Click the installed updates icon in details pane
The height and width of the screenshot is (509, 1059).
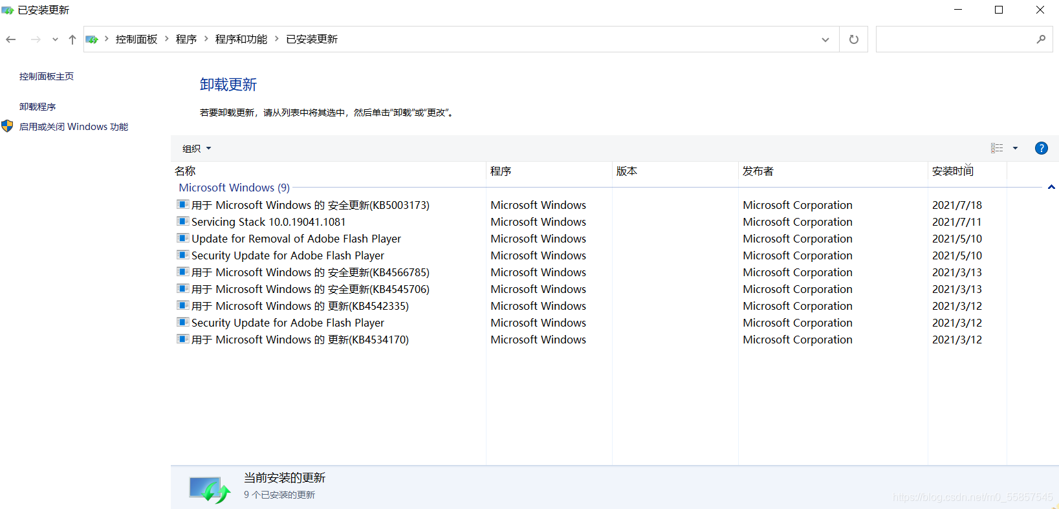(x=210, y=489)
